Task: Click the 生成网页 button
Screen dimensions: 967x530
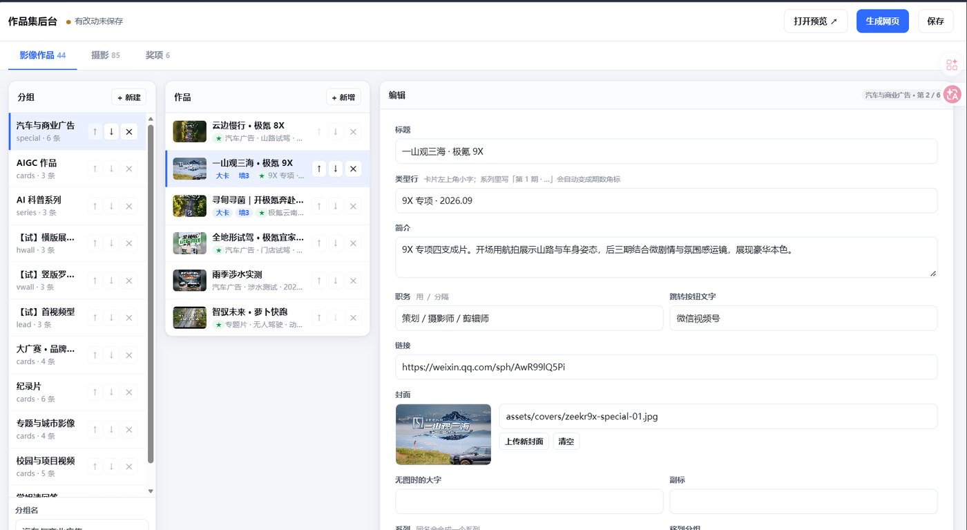Action: point(883,21)
